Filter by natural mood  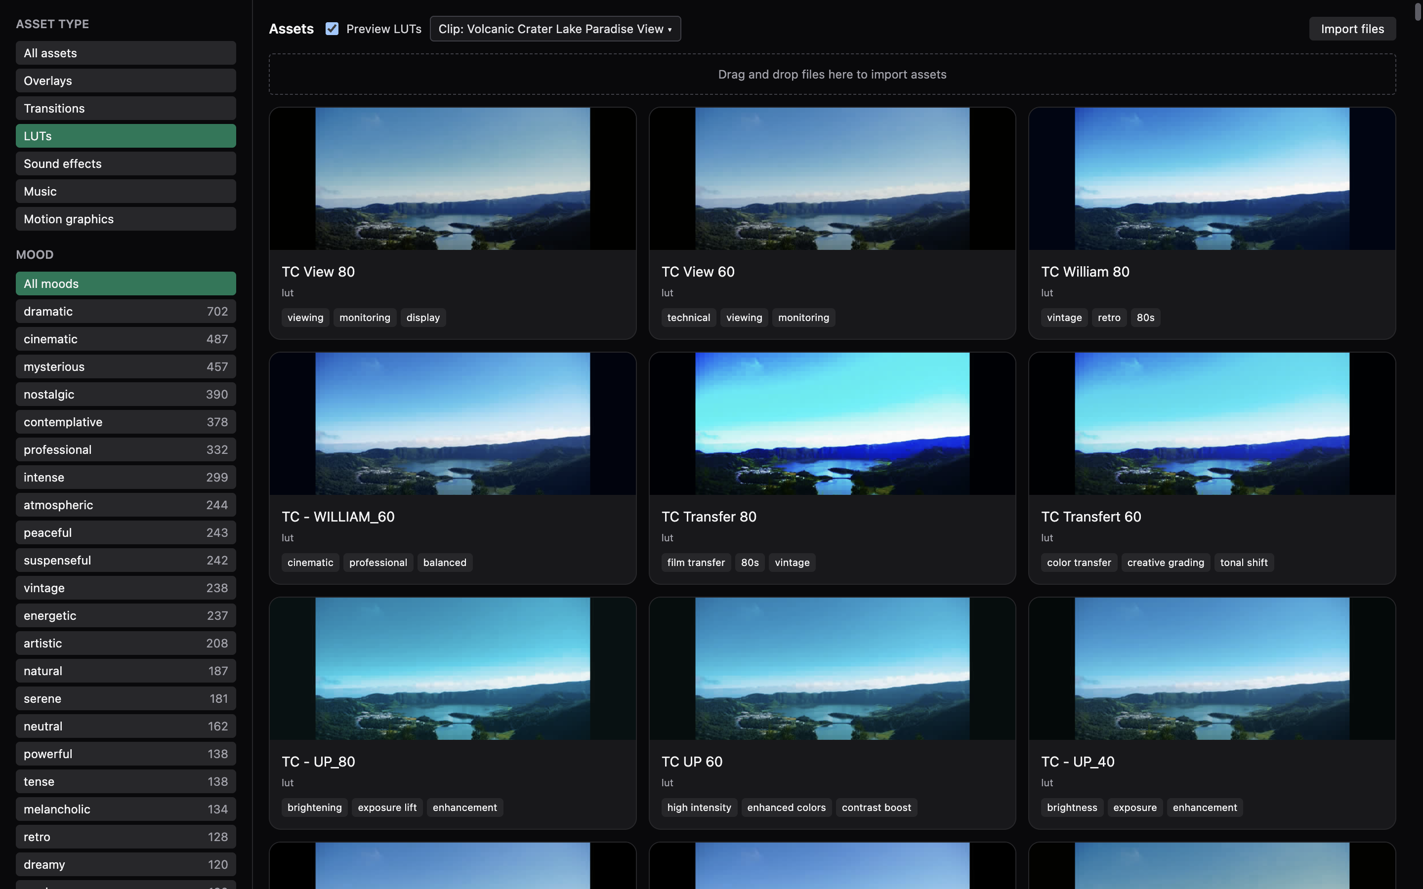click(126, 670)
